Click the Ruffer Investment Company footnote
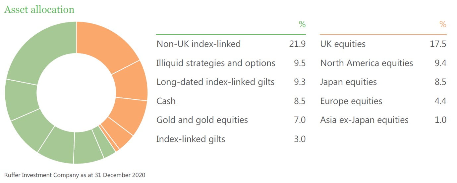Screen dimensions: 457x183 tap(75, 175)
